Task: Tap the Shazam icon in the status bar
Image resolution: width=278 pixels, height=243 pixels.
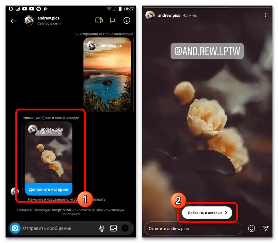Action: 39,9
